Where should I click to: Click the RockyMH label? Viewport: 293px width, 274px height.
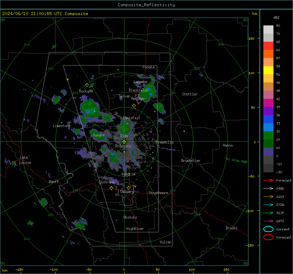click(x=86, y=91)
